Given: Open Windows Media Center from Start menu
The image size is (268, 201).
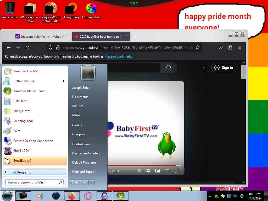Looking at the screenshot, I should click(x=35, y=91).
